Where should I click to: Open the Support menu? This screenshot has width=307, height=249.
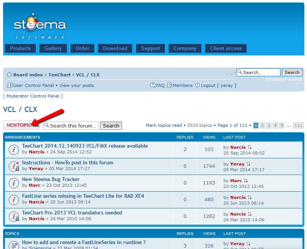(150, 48)
